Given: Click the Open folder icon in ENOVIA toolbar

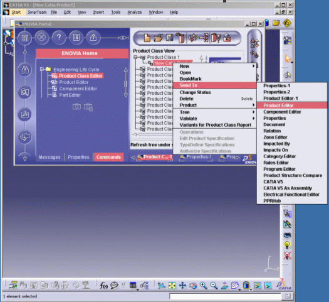Looking at the screenshot, I should [158, 38].
